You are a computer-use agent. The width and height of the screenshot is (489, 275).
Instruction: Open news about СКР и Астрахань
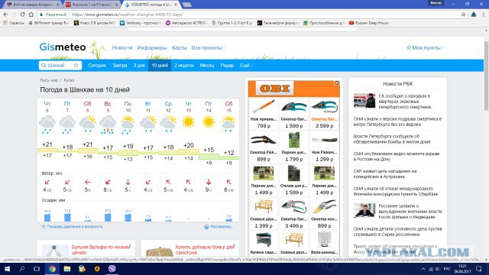(x=385, y=173)
